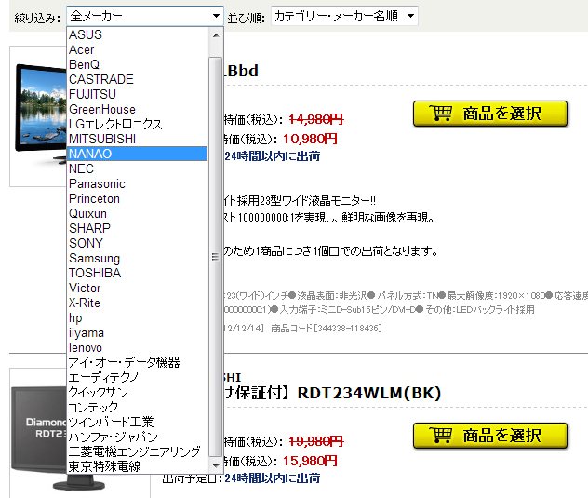Click 商品を選択 button for RDT234WLM(BK)
The width and height of the screenshot is (588, 498).
click(x=489, y=436)
